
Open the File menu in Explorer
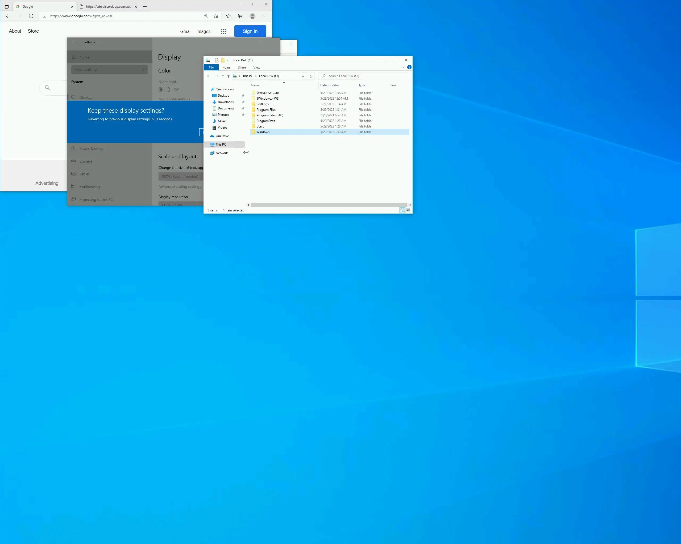[211, 67]
